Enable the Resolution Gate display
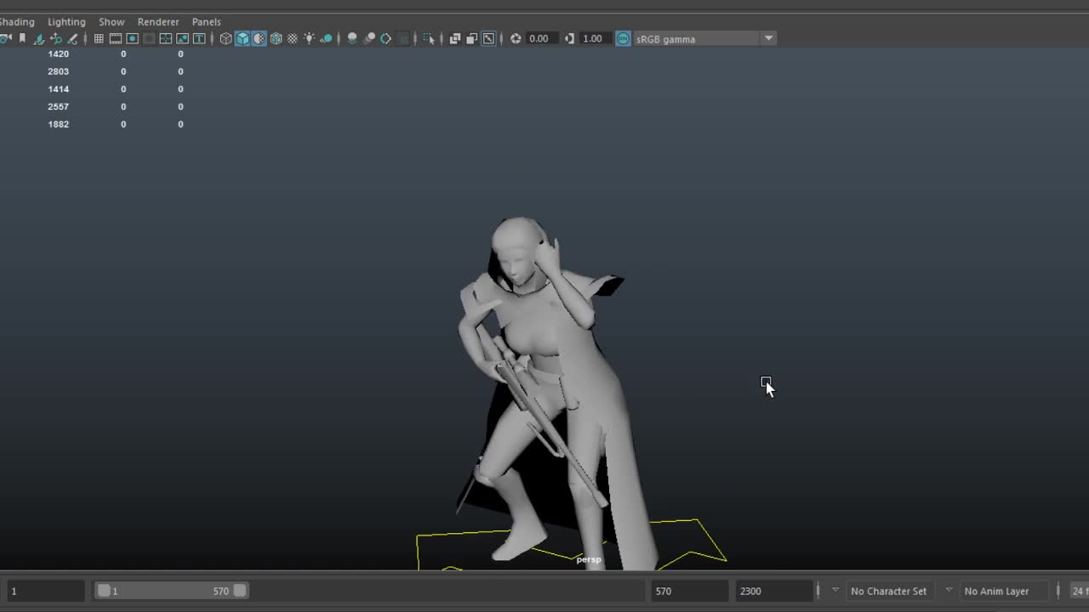Image resolution: width=1089 pixels, height=612 pixels. (x=132, y=38)
